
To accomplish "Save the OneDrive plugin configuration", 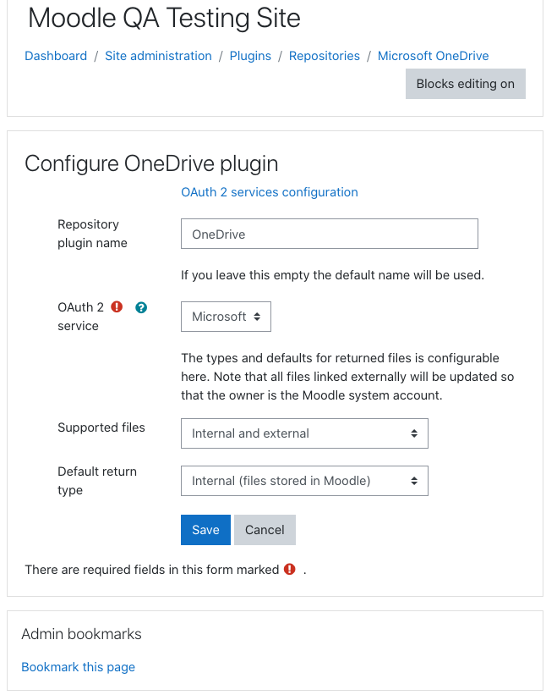I will pyautogui.click(x=205, y=530).
